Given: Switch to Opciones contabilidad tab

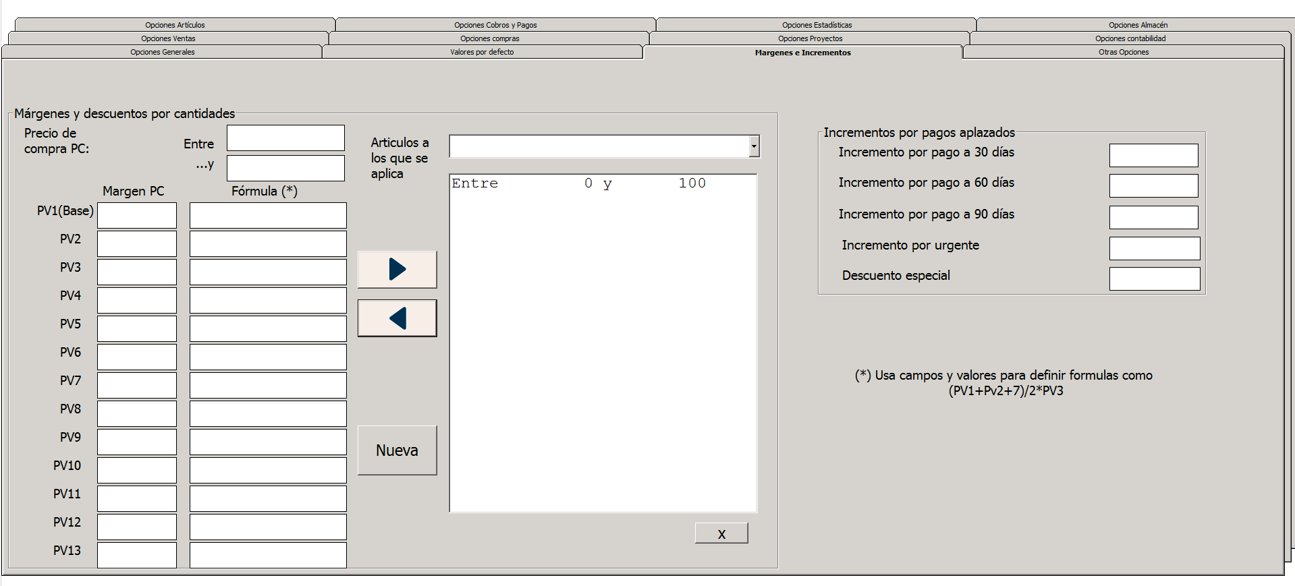Looking at the screenshot, I should click(x=1130, y=38).
